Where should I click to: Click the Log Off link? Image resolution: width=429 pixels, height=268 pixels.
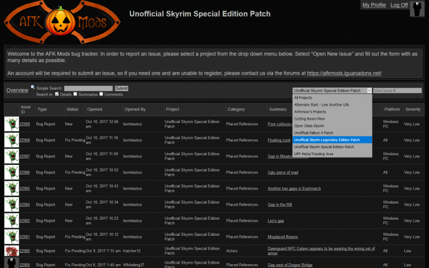tap(399, 5)
